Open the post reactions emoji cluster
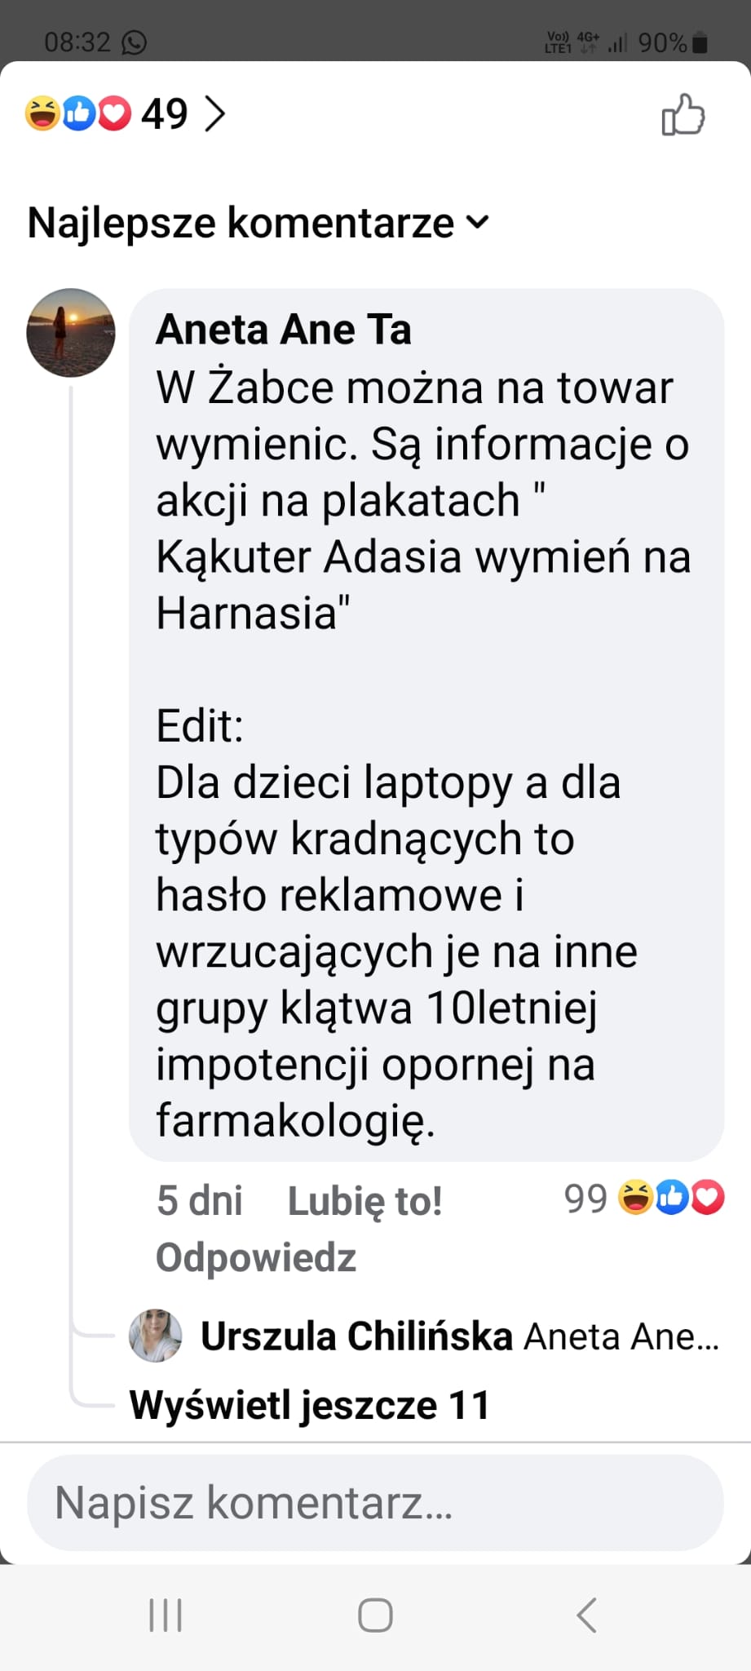751x1671 pixels. pyautogui.click(x=77, y=113)
